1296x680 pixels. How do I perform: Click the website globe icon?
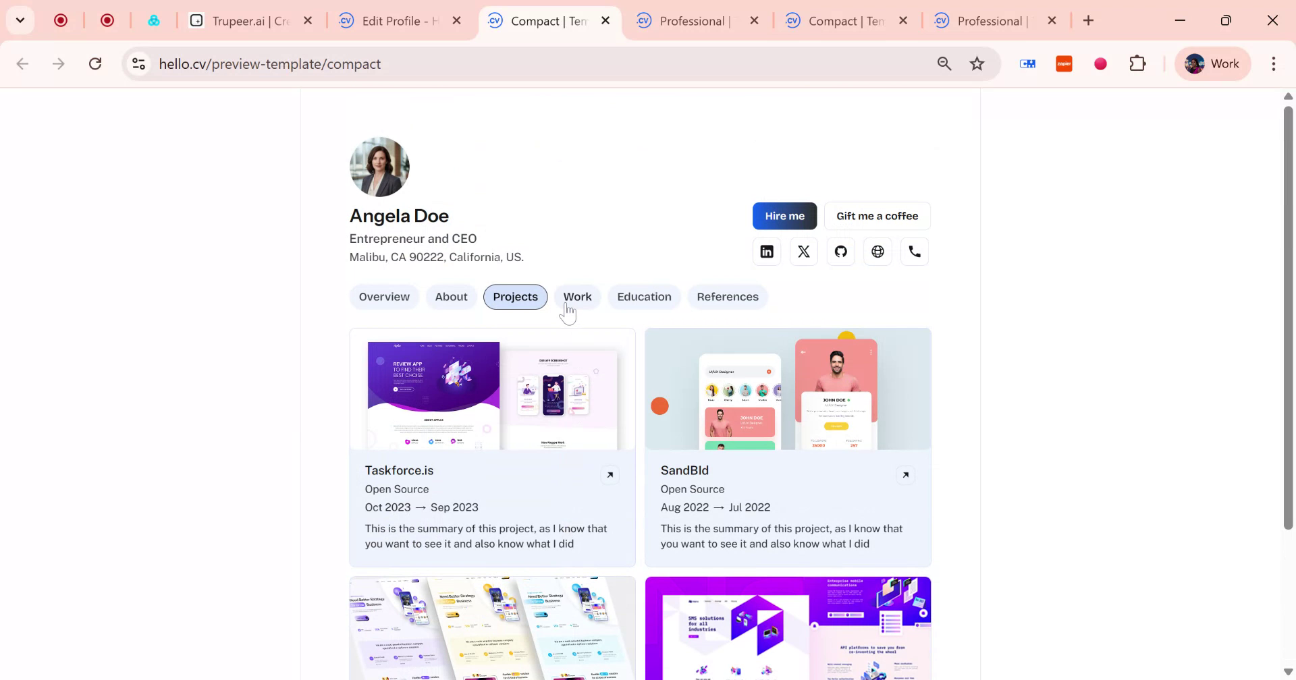[x=878, y=251]
